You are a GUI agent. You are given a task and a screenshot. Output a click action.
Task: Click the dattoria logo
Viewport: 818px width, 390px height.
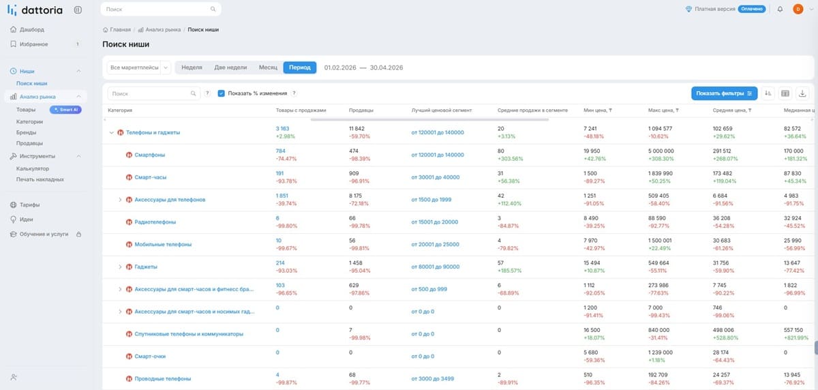pos(33,10)
